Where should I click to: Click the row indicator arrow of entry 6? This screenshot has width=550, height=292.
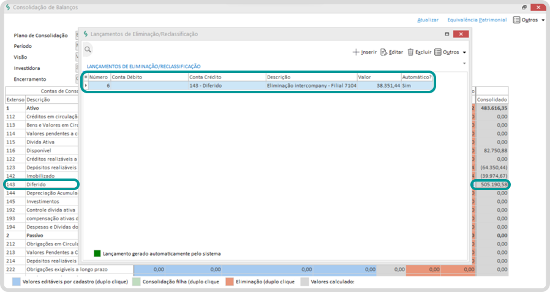[86, 86]
